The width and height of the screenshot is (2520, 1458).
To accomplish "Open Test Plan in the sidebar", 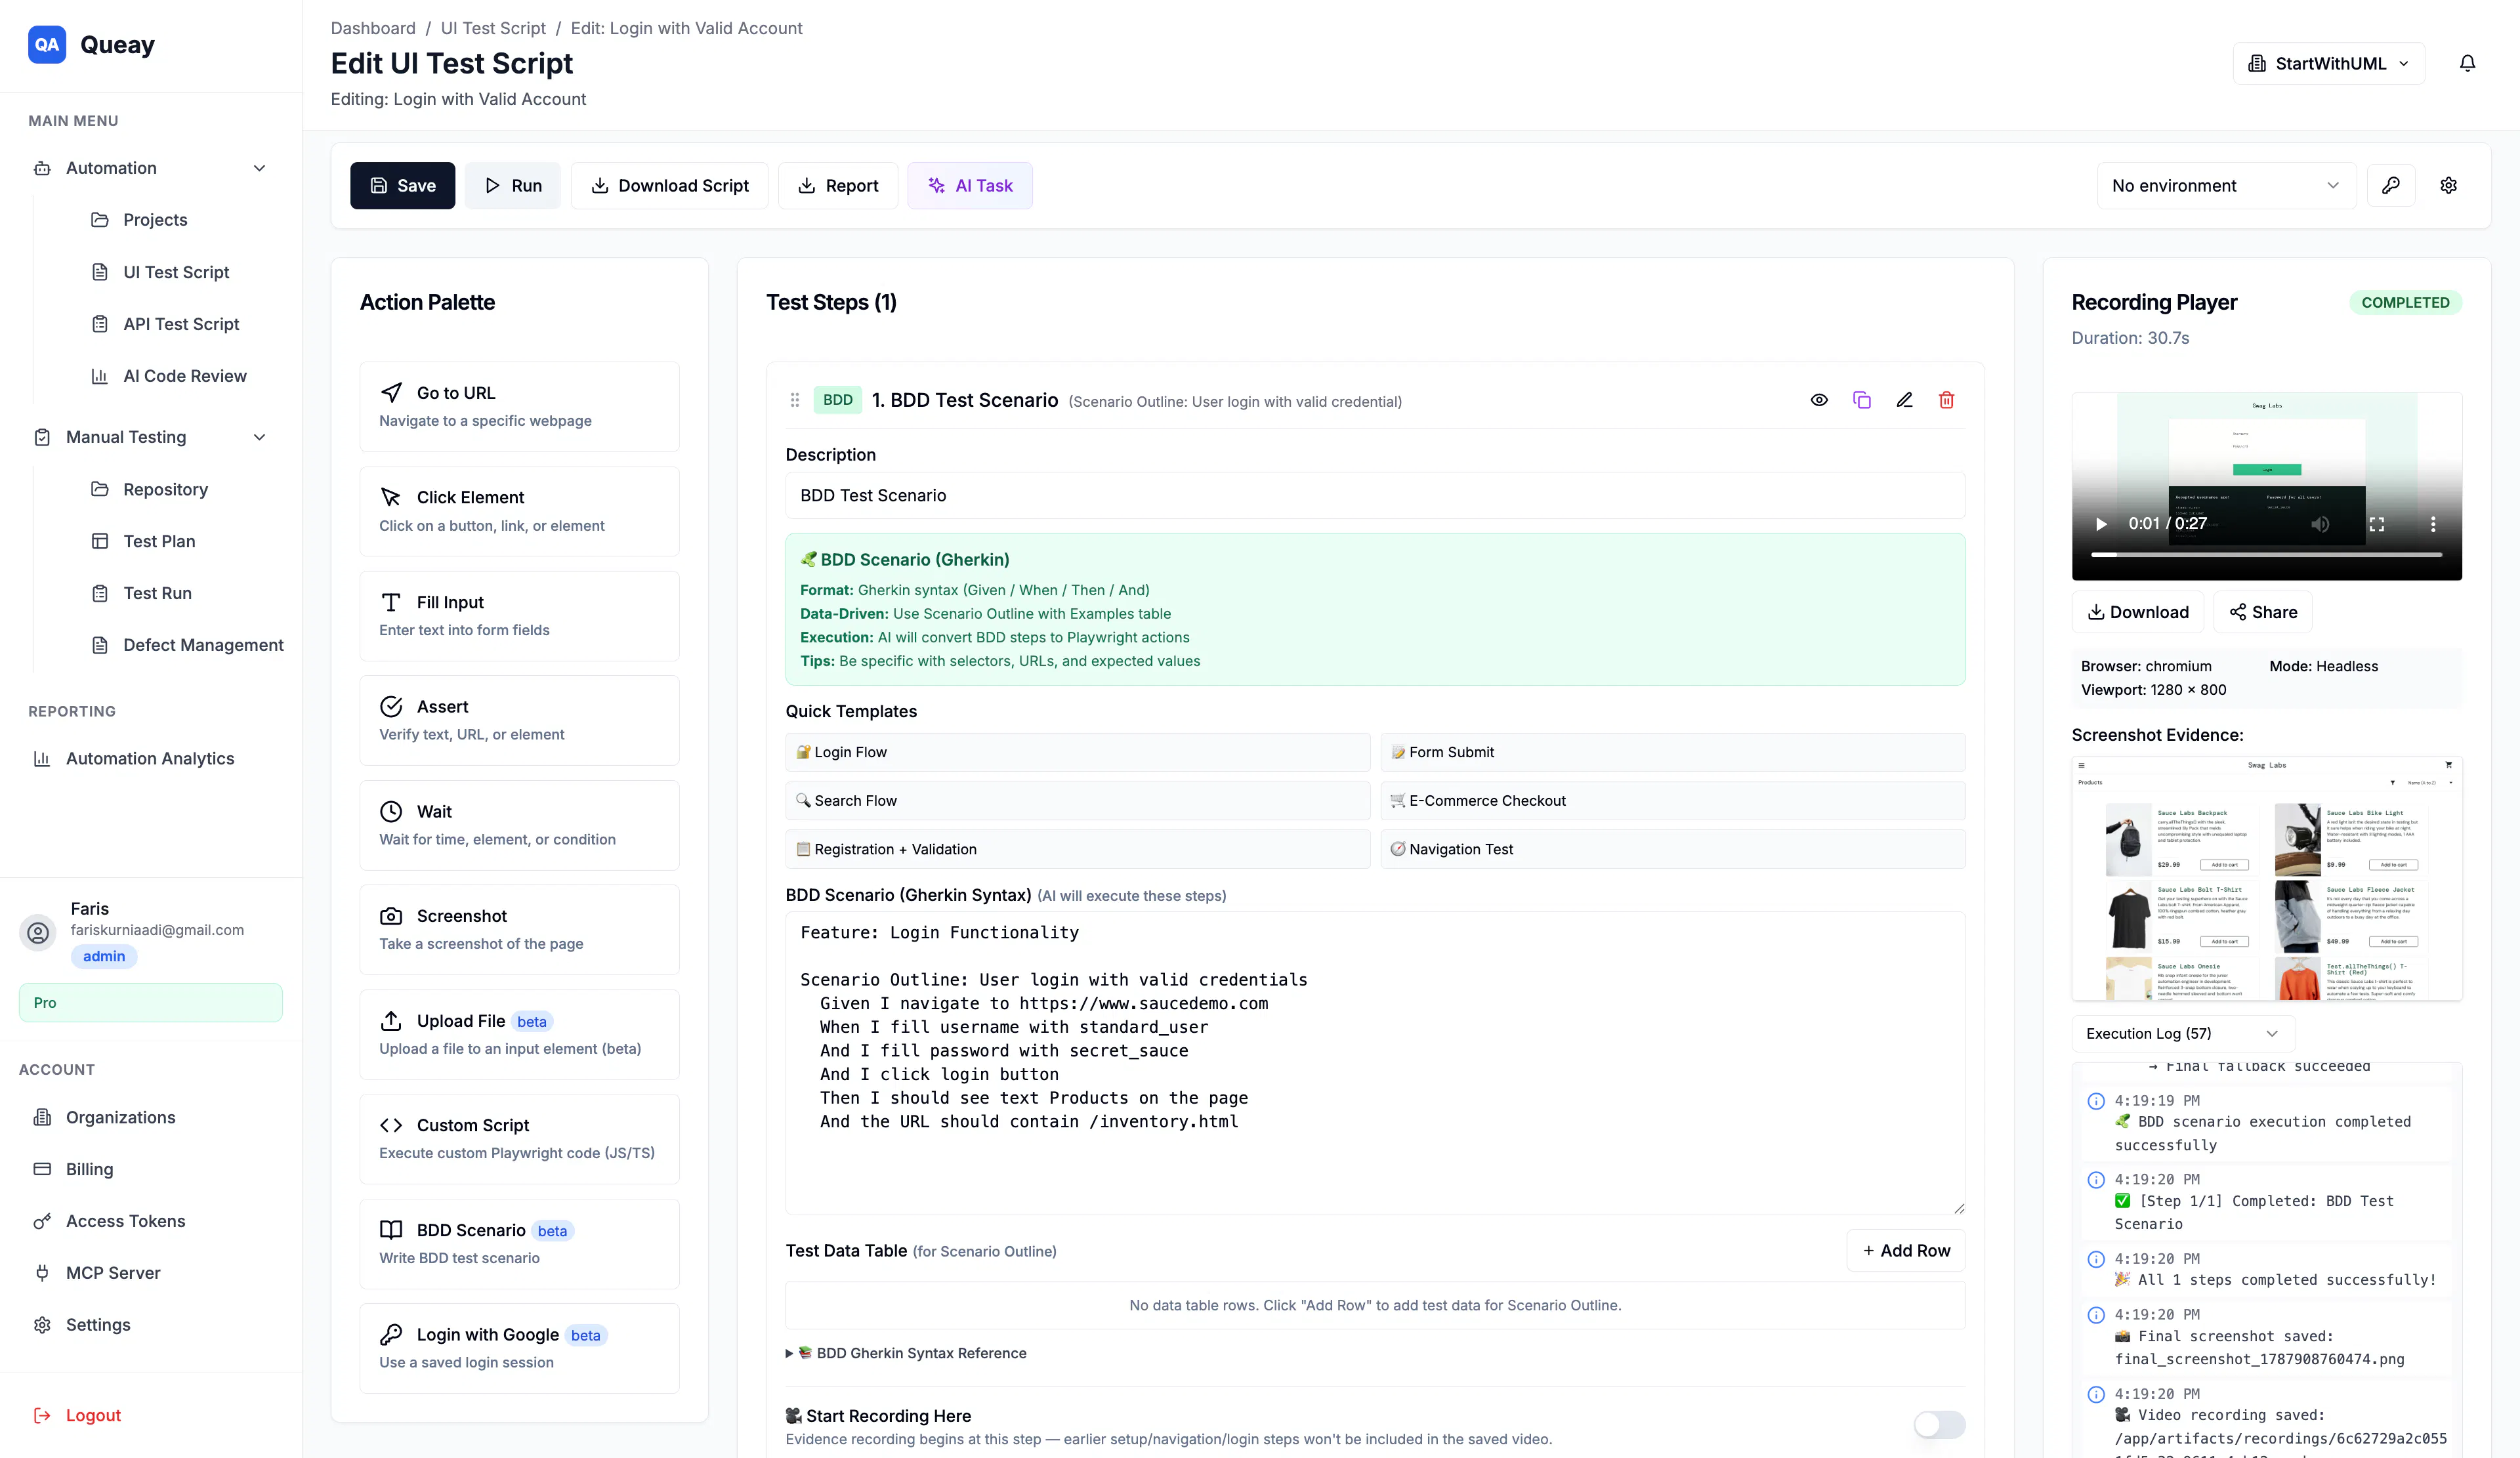I will [159, 541].
